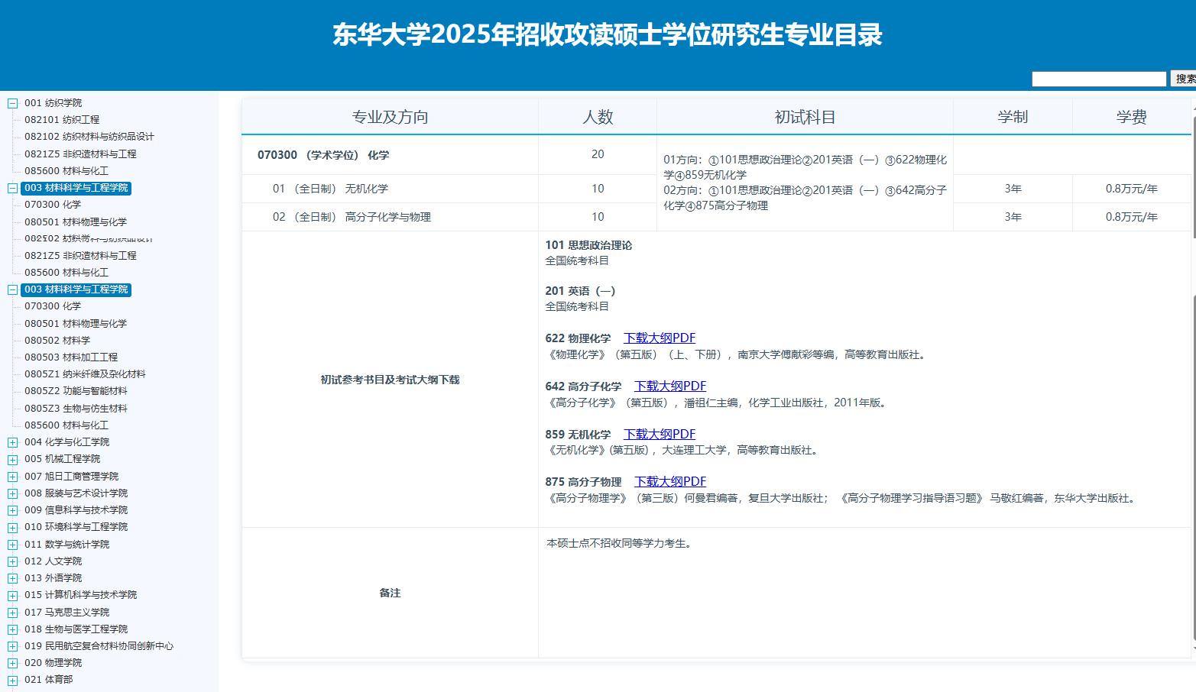Expand the 011 数学与统计学院 node

coord(12,545)
